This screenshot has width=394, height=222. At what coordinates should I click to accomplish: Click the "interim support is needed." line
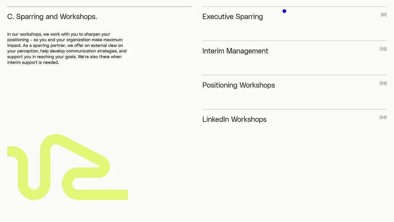33,62
